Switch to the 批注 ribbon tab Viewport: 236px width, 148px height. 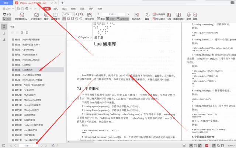(65, 9)
